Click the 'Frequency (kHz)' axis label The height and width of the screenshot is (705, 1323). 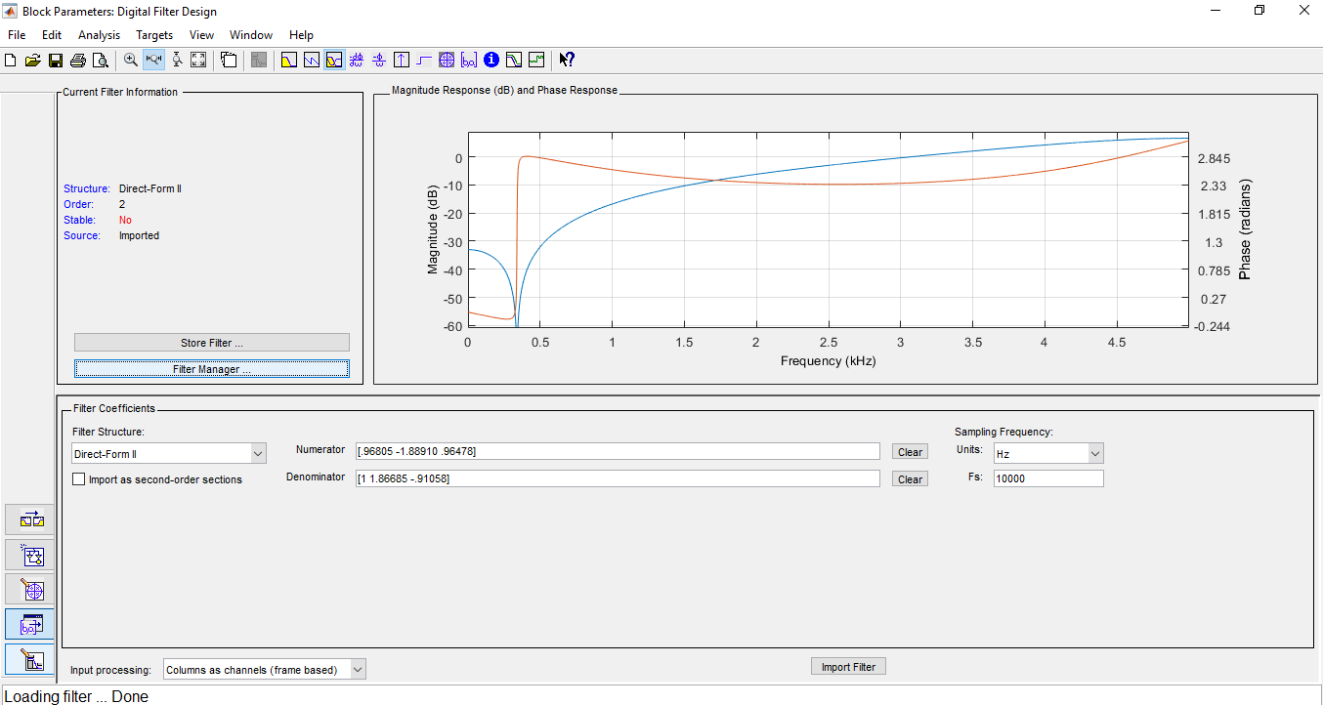click(x=828, y=361)
